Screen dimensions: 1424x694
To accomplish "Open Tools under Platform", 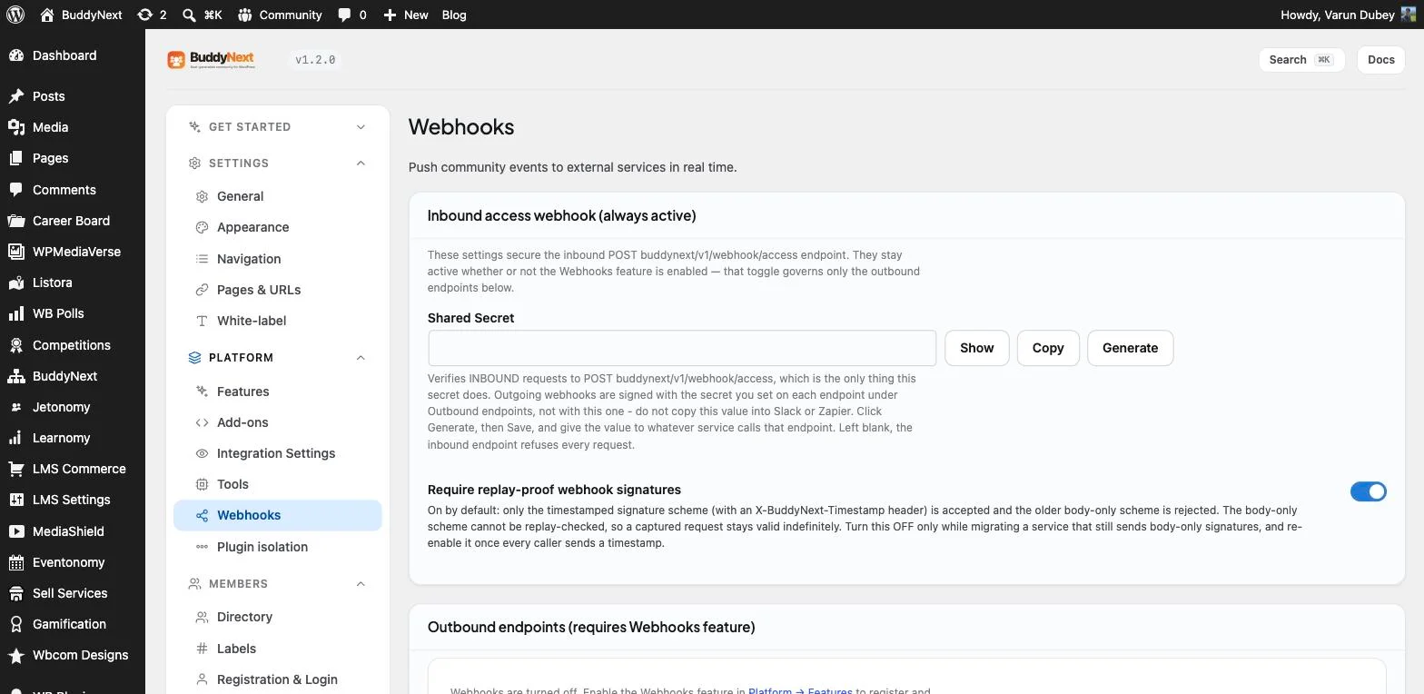I will point(277,484).
